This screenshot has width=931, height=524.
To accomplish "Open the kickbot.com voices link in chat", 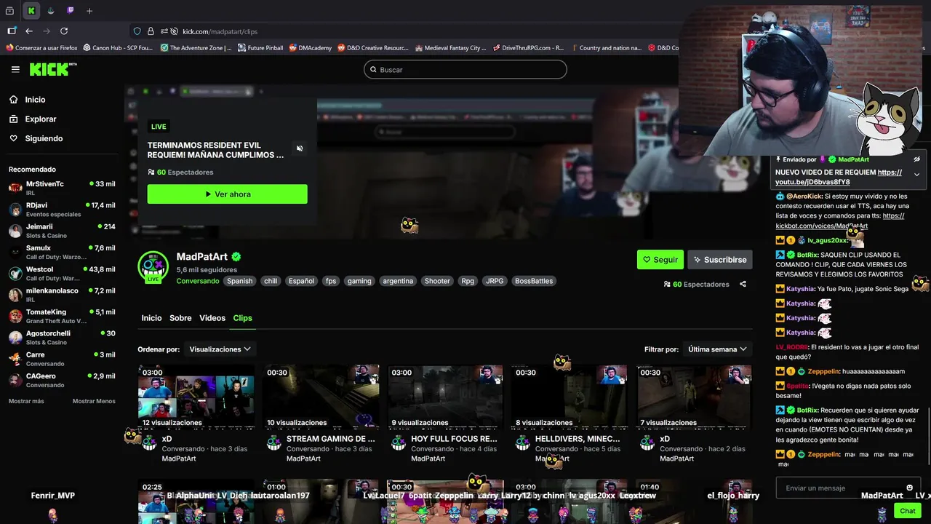I will 840,221.
